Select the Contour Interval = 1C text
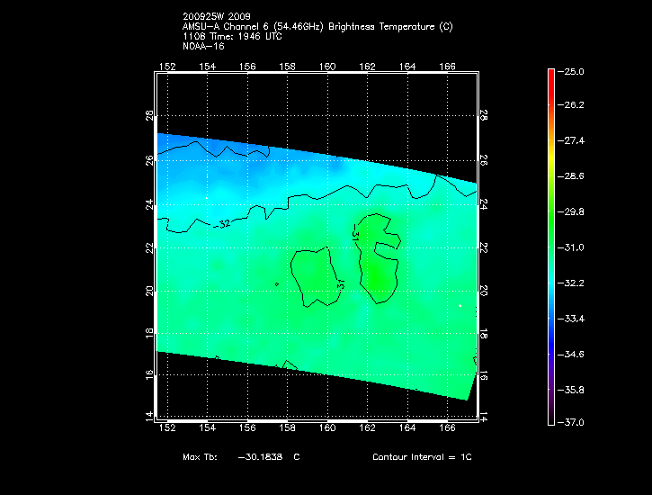 point(422,457)
